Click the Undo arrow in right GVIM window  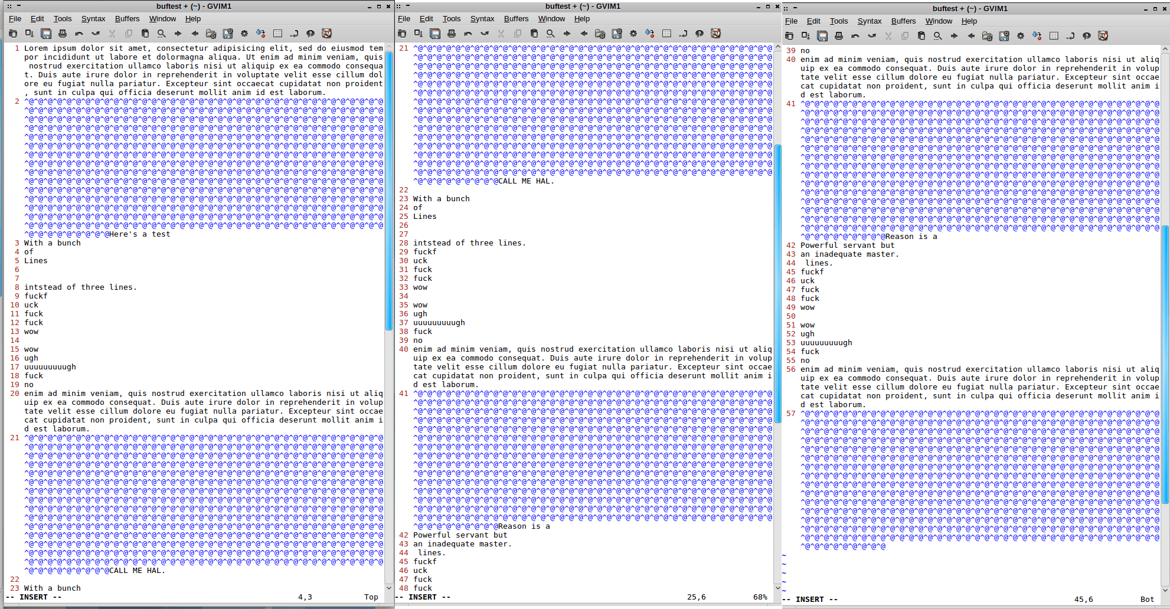[855, 36]
